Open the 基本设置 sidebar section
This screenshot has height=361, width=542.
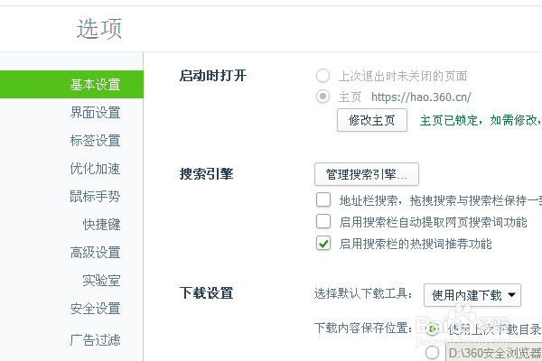[71, 84]
